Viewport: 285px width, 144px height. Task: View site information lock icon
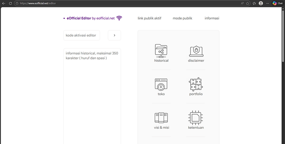[17, 3]
